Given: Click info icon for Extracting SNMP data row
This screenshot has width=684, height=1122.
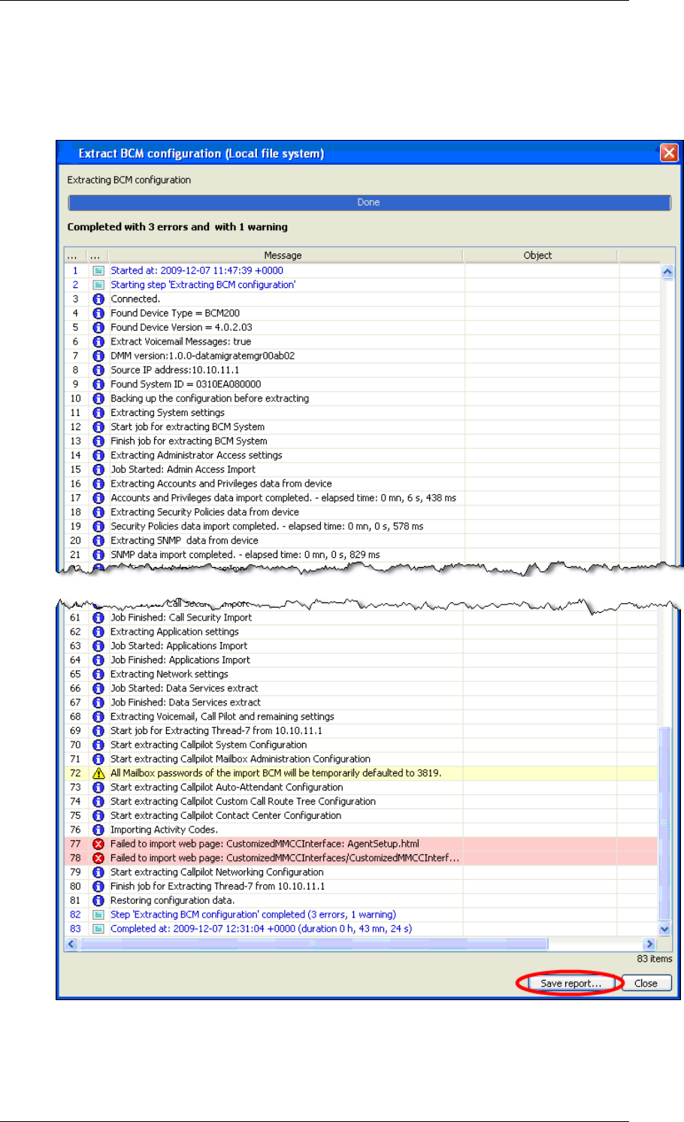Looking at the screenshot, I should point(98,541).
